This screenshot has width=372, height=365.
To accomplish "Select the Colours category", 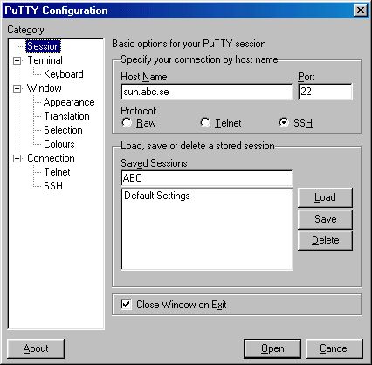I will (x=59, y=144).
